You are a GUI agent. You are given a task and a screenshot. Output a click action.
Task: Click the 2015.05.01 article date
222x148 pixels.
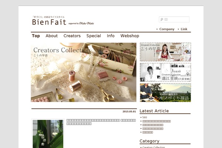point(129,111)
